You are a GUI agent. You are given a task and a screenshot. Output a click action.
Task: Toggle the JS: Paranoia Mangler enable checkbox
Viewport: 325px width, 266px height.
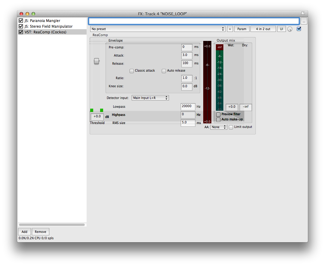[21, 20]
